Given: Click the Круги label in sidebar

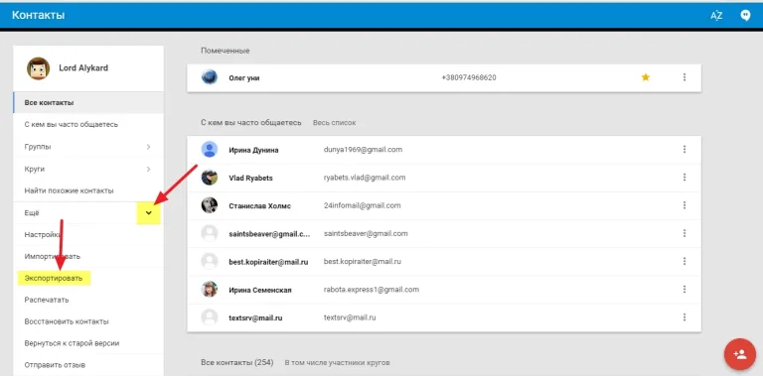Looking at the screenshot, I should click(35, 169).
